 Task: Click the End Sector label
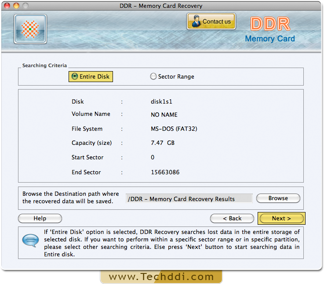pos(86,172)
